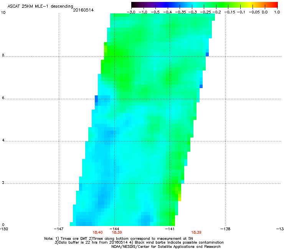Click the rightmost red 18:39 time stamp
This screenshot has height=249, width=284.
pyautogui.click(x=196, y=233)
